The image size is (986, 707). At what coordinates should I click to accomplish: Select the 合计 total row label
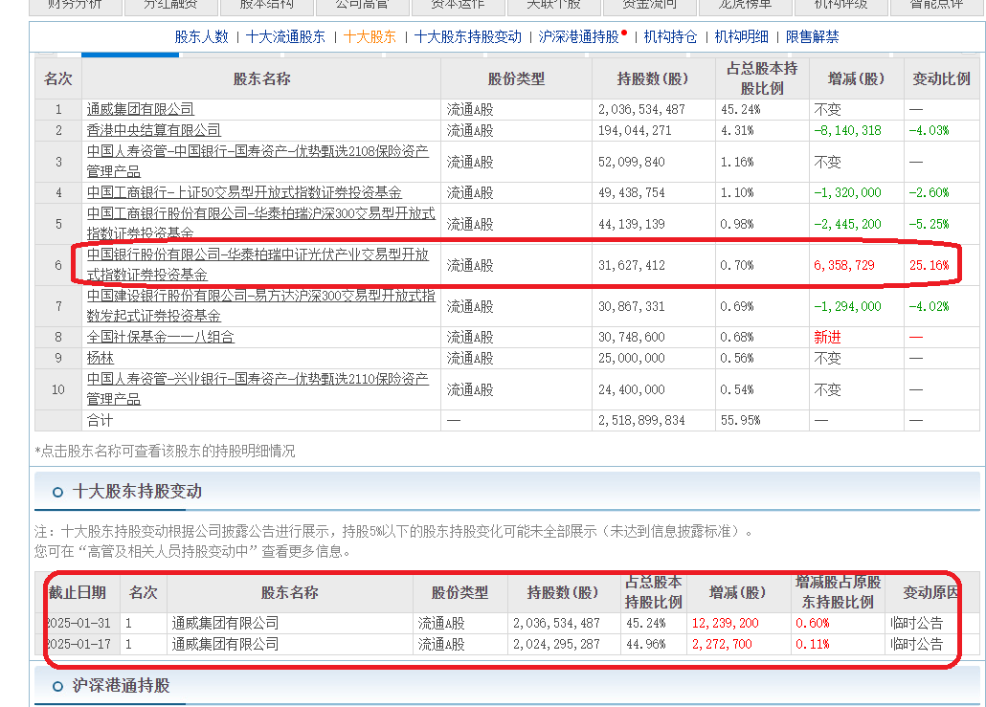point(100,420)
